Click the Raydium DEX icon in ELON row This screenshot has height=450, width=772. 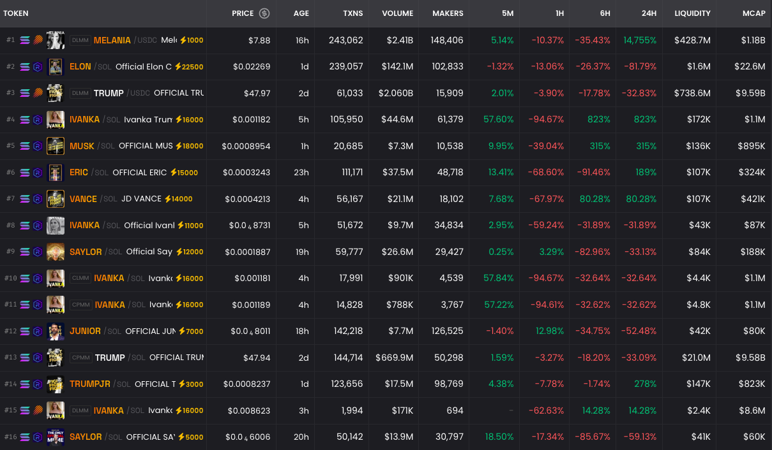(38, 67)
